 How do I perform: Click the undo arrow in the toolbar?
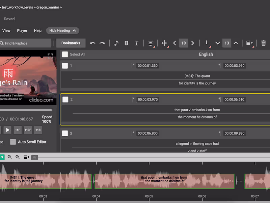pos(93,43)
